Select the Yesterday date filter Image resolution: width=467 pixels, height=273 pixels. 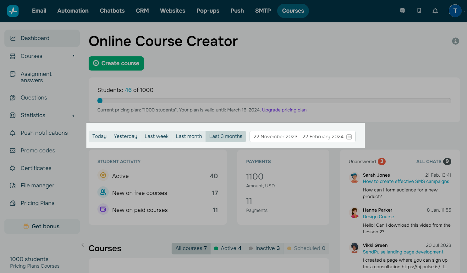(125, 136)
